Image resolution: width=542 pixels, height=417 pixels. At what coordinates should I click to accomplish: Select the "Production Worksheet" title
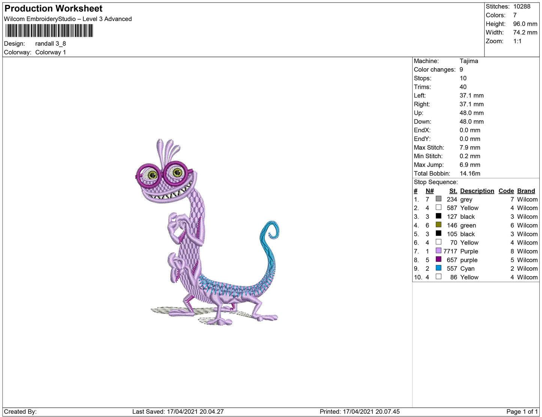pyautogui.click(x=53, y=9)
